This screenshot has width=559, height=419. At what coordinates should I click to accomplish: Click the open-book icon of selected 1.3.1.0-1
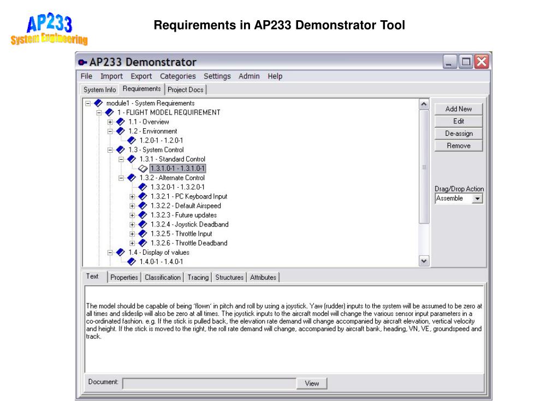143,169
